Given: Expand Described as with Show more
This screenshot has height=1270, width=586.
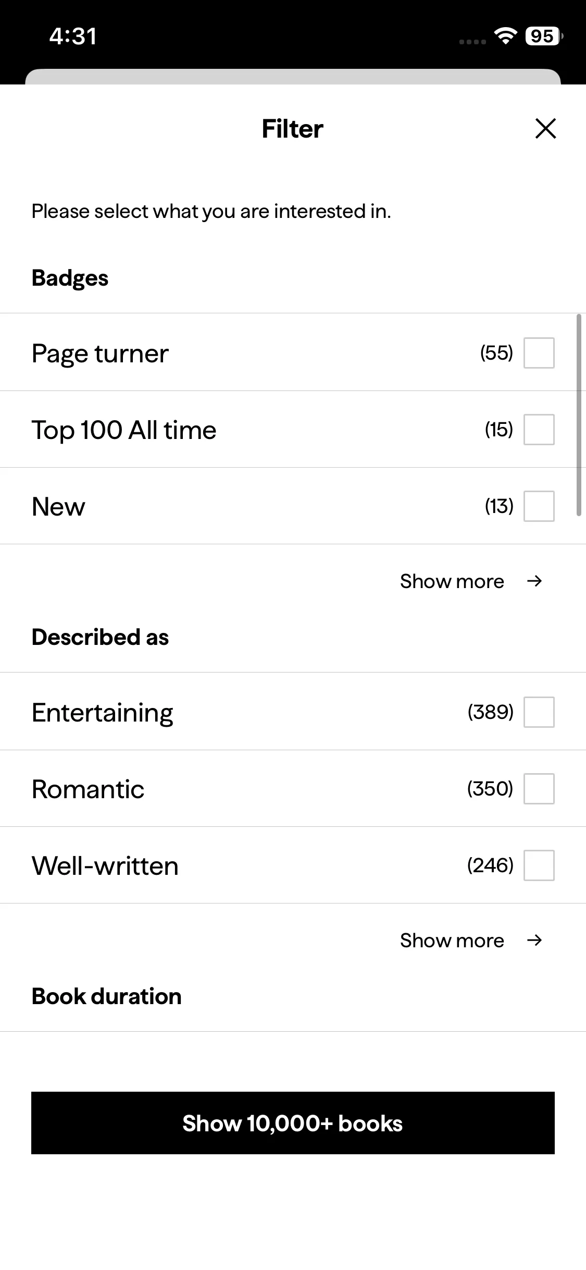Looking at the screenshot, I should coord(452,941).
